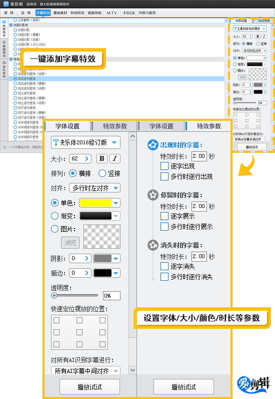Screen dimensions: 275x399
Task: Click the gray 阴影 color swatch in enlarged panel
Action: click(102, 259)
